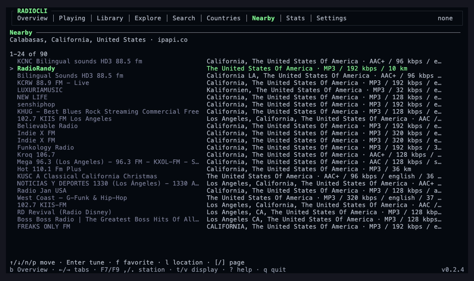Select the NEW LIFE station

pos(229,97)
